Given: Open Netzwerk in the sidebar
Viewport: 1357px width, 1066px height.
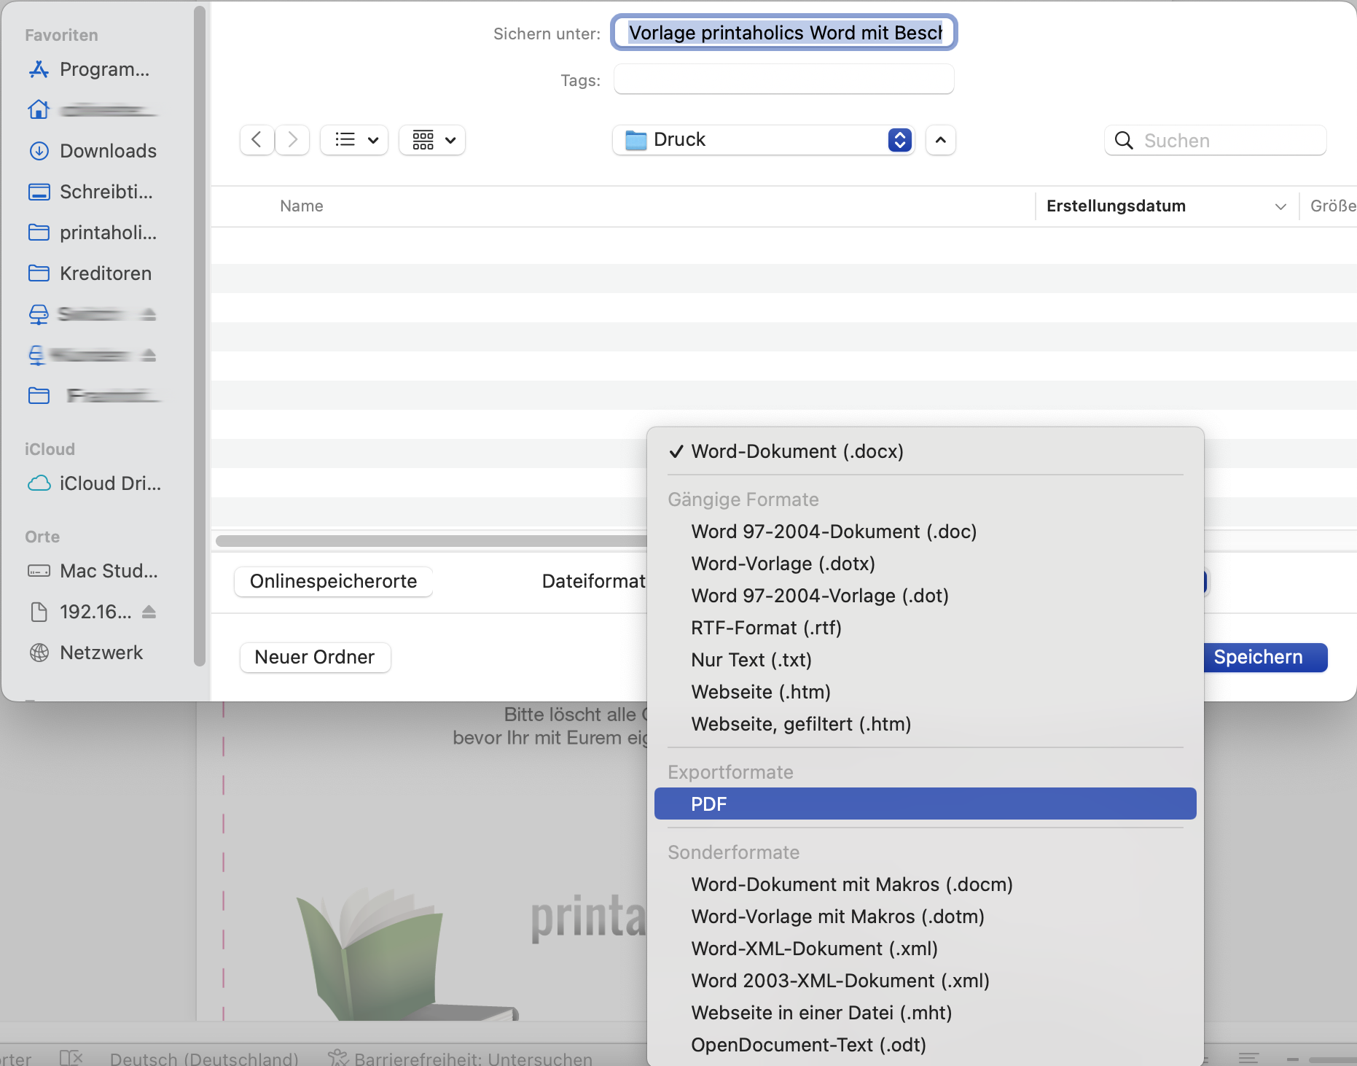Looking at the screenshot, I should (x=85, y=653).
